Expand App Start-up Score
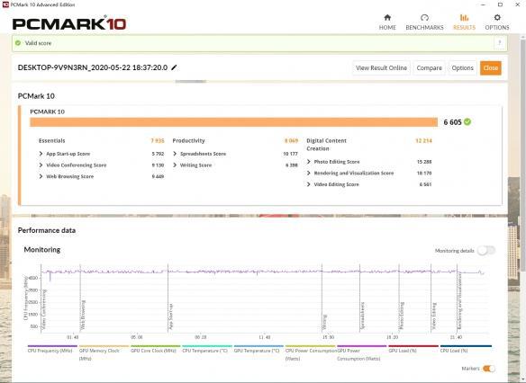Screen dimensions: 526x383 click(41, 154)
